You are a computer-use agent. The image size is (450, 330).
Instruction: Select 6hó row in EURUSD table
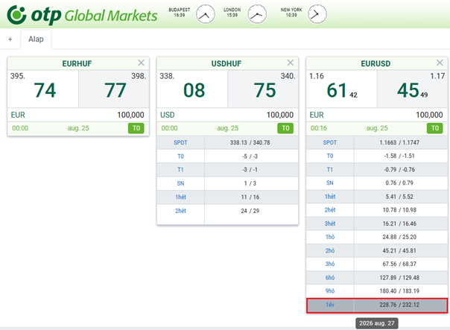[377, 278]
